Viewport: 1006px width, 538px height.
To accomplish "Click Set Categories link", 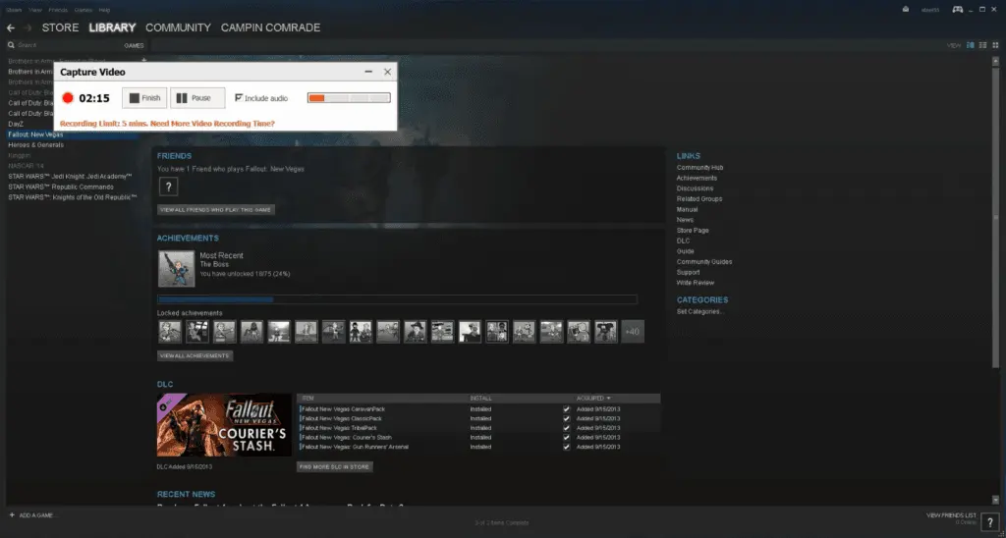I will (699, 311).
